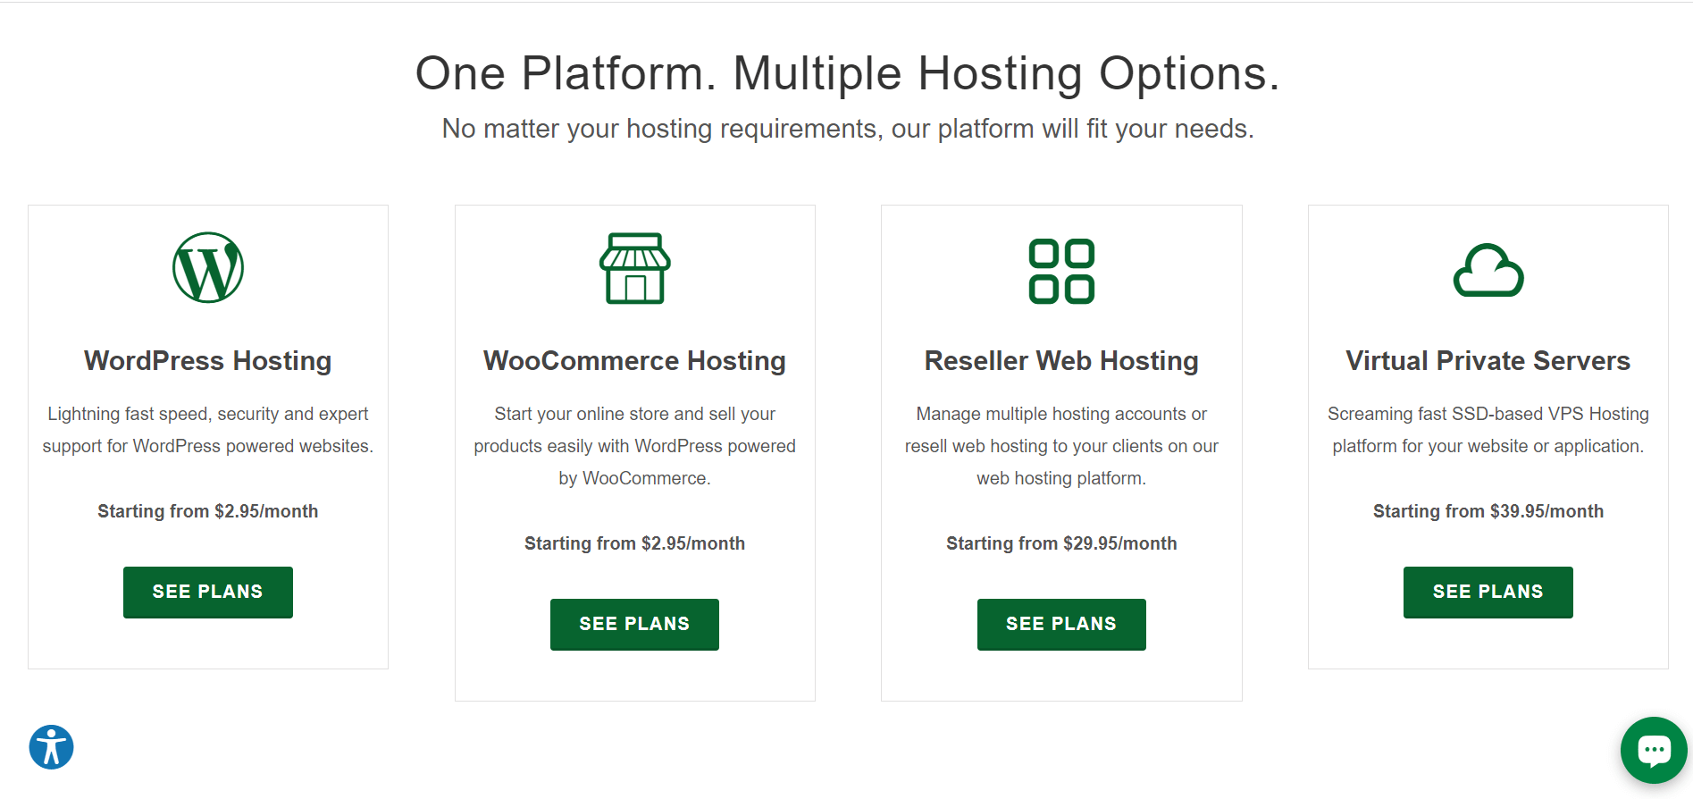Open the live chat bubble
Image resolution: width=1693 pixels, height=799 pixels.
pyautogui.click(x=1654, y=751)
